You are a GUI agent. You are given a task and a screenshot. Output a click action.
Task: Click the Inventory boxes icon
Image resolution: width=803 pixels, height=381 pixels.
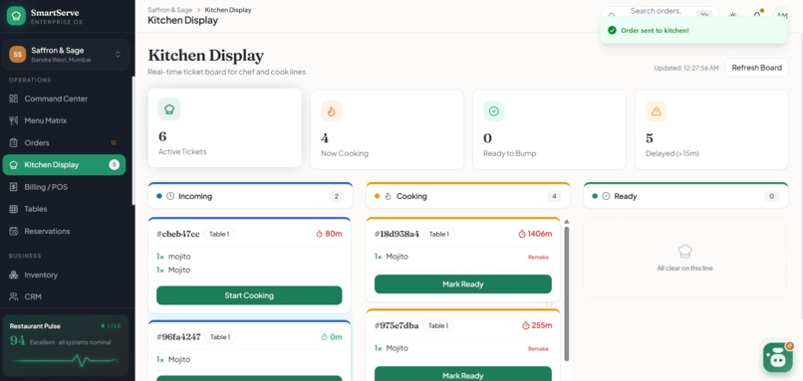click(14, 275)
